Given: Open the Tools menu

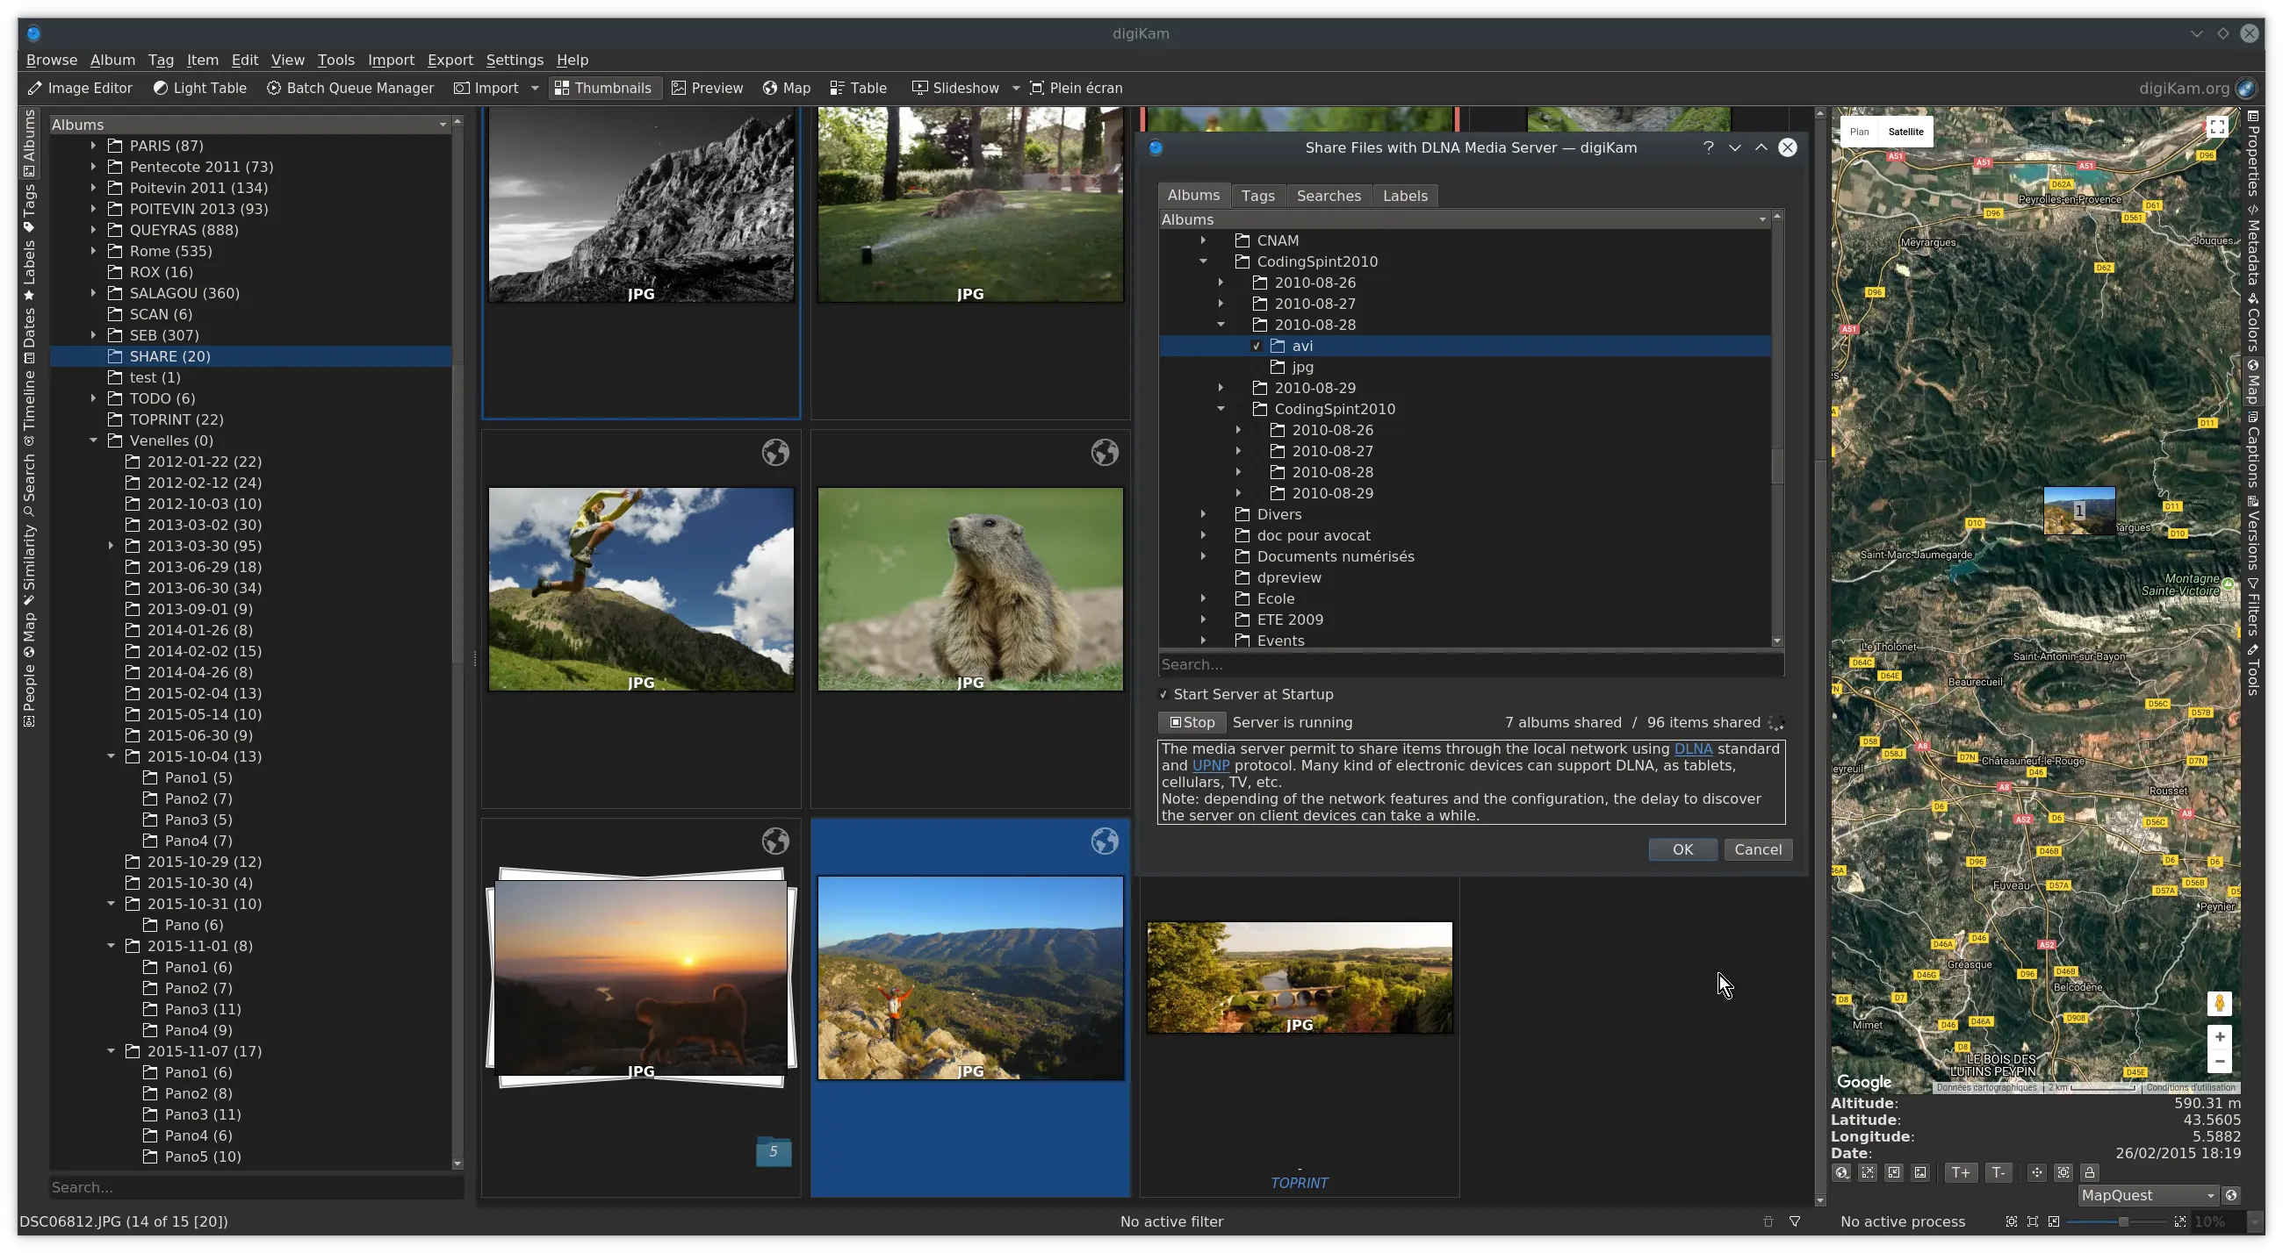Looking at the screenshot, I should (x=335, y=60).
